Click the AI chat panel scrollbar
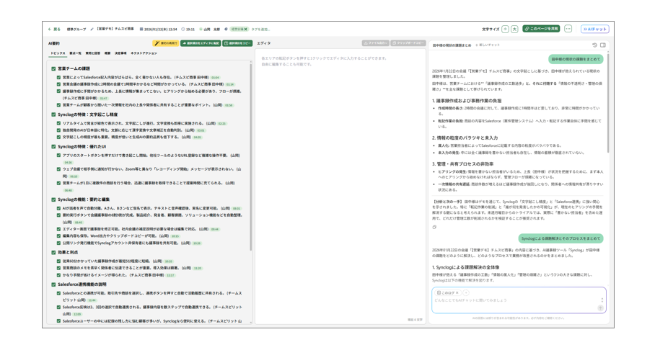This screenshot has width=655, height=350. pos(608,102)
